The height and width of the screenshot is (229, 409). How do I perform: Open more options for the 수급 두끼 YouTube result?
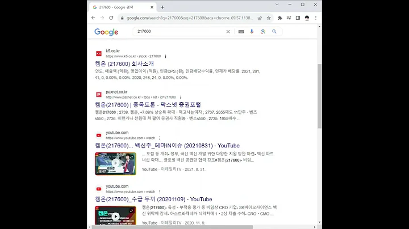(x=160, y=192)
